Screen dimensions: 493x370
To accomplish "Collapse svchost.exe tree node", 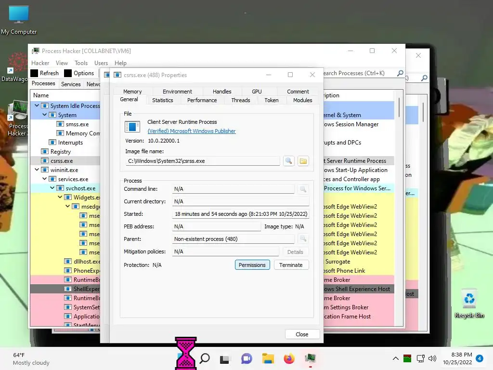I will point(52,188).
